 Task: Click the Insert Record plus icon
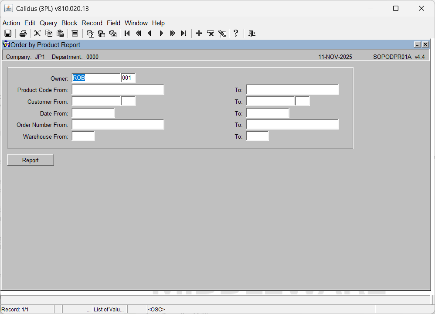(199, 34)
